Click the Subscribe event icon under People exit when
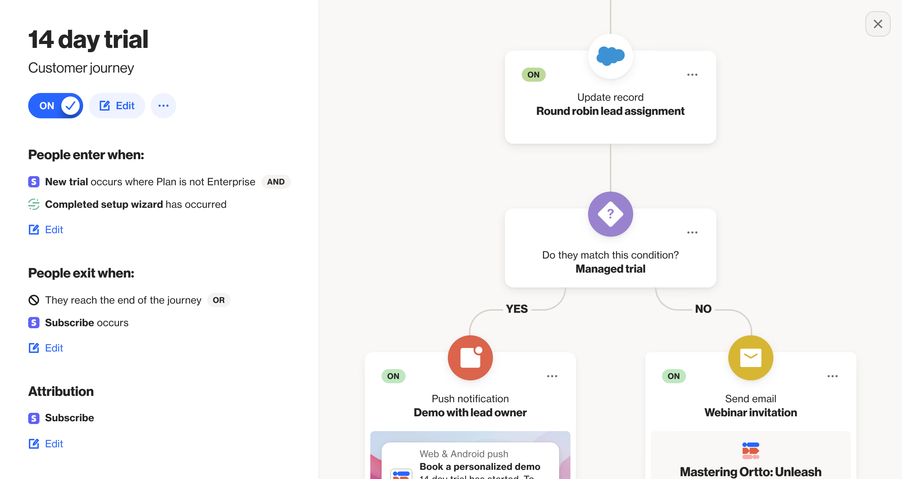 [34, 322]
